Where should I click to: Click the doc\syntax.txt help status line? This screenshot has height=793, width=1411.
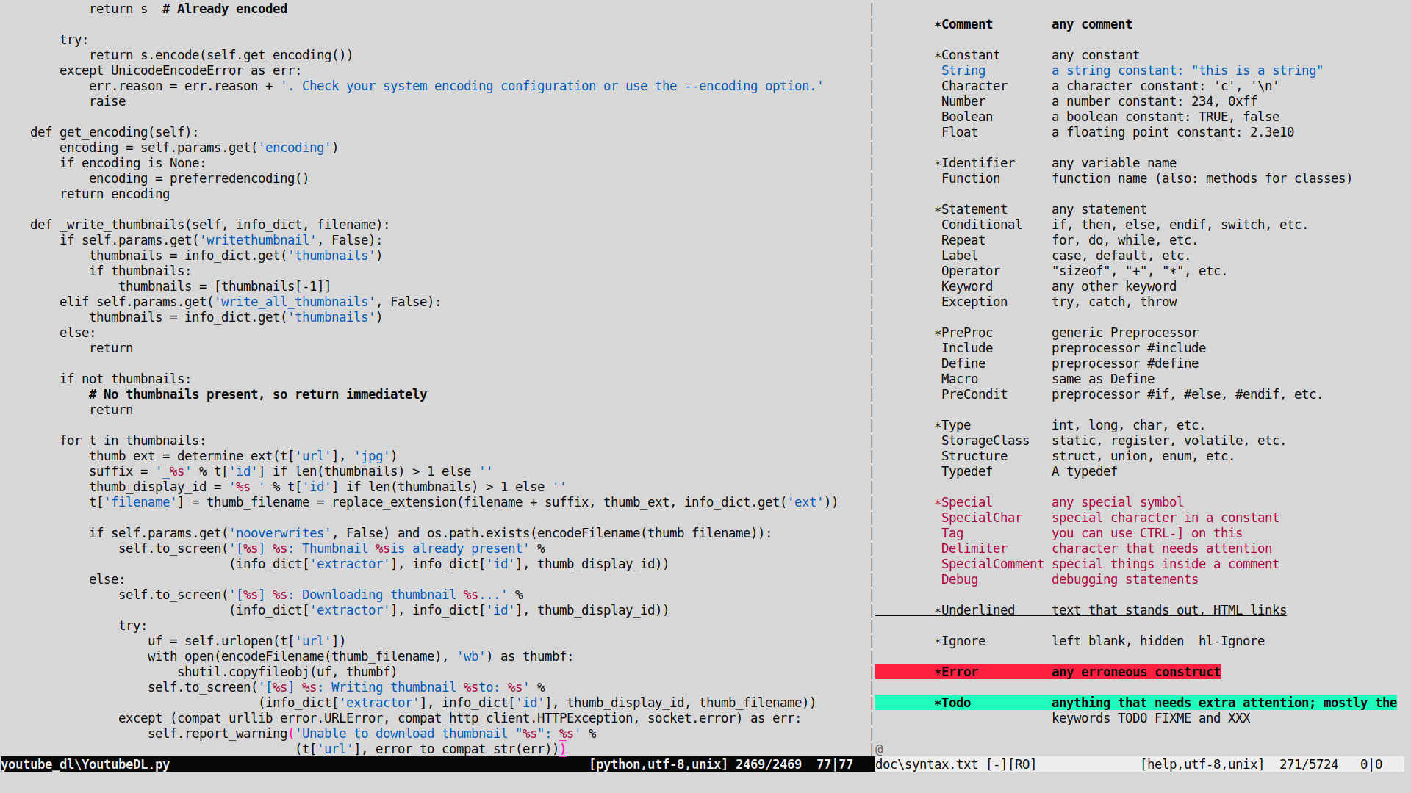(x=1139, y=764)
